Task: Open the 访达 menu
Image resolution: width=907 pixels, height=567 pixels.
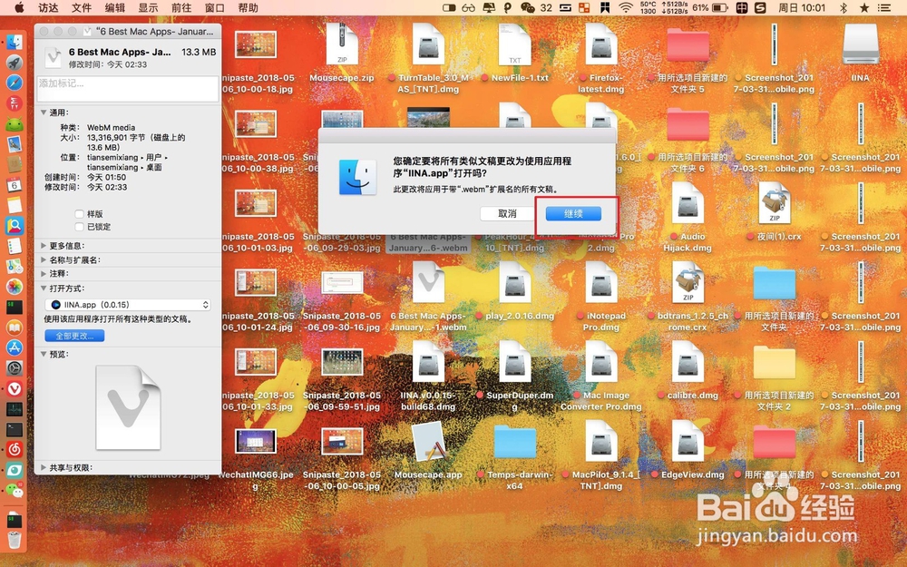Action: (48, 7)
